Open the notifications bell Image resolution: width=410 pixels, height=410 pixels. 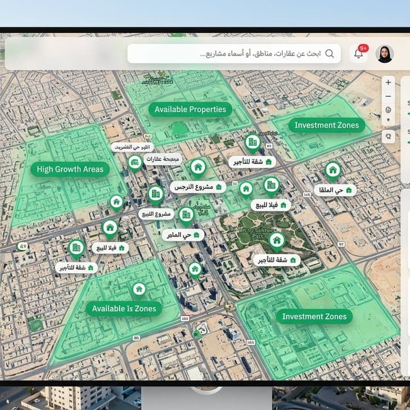(x=359, y=54)
